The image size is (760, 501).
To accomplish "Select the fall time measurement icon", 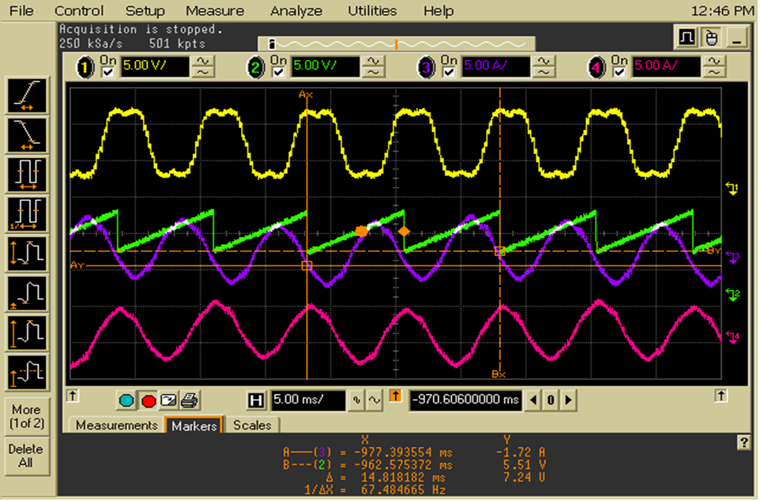I will point(27,134).
